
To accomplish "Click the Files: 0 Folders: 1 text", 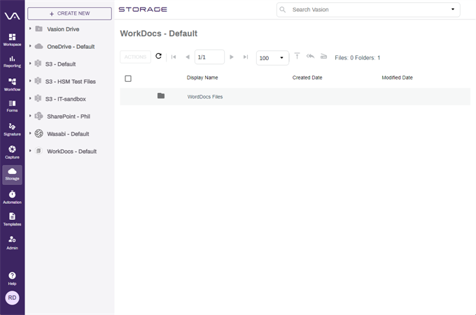I will 357,57.
